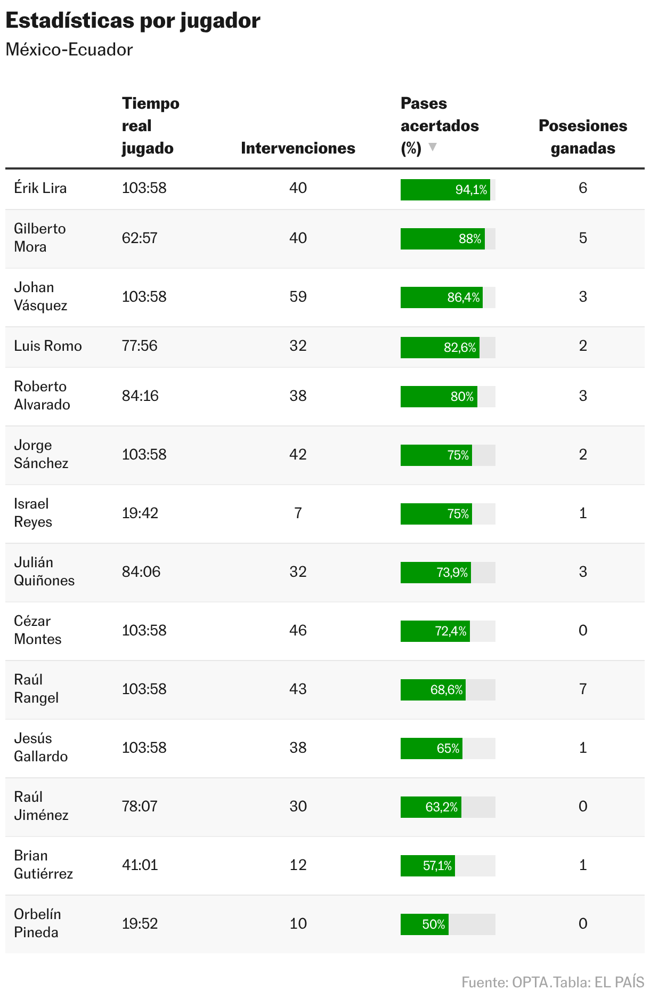This screenshot has height=998, width=650.
Task: Sort by Tiempo real jugado column
Action: (x=151, y=126)
